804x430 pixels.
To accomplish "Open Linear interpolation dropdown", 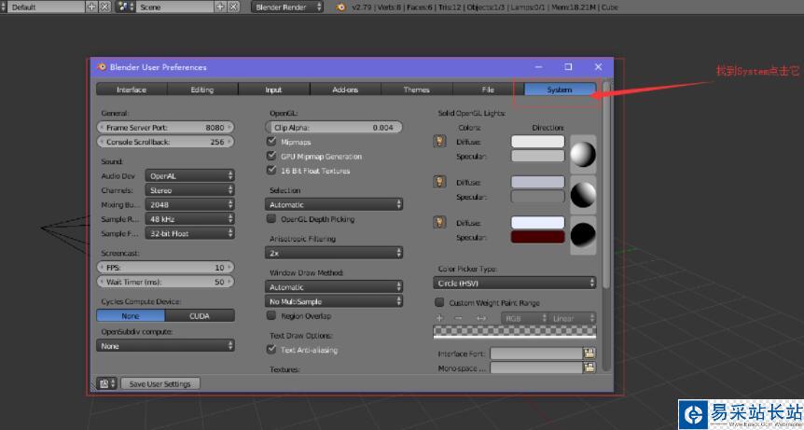I will [x=572, y=318].
